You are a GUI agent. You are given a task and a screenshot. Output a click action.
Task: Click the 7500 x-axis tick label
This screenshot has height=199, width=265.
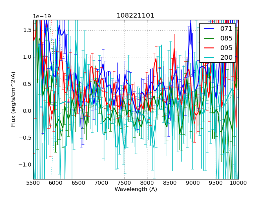click(x=125, y=183)
